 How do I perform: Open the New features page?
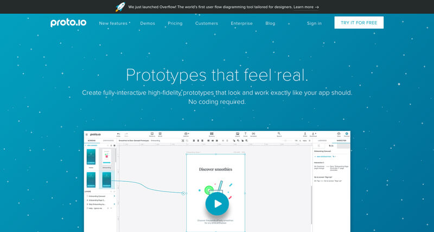tap(113, 23)
